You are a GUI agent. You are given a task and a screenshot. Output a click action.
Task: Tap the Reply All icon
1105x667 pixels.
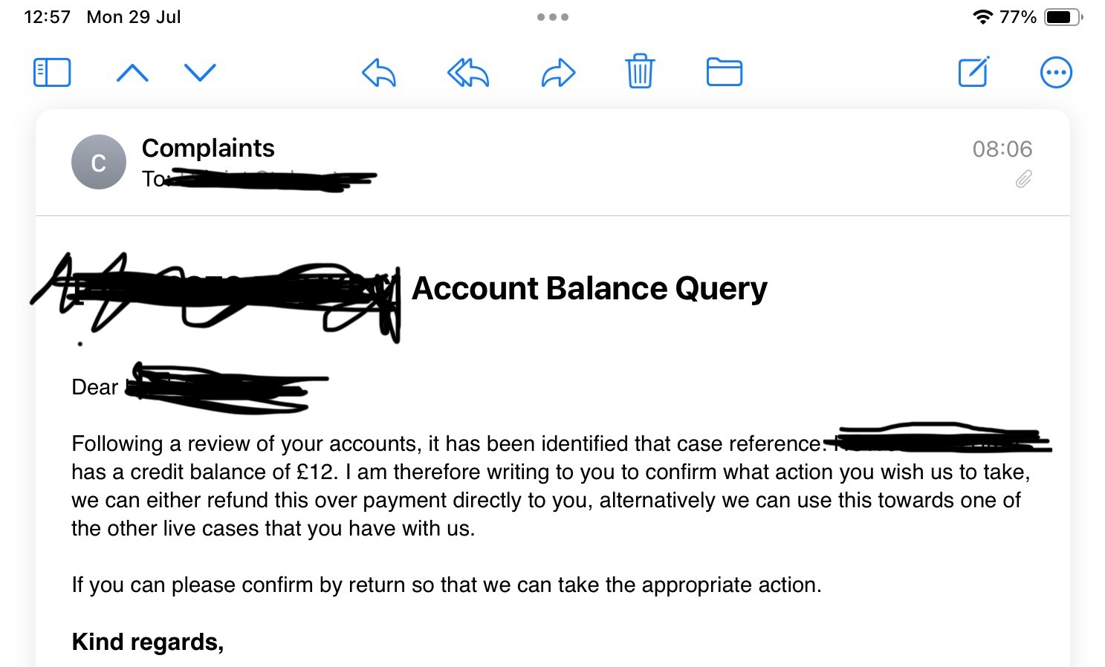click(x=468, y=73)
